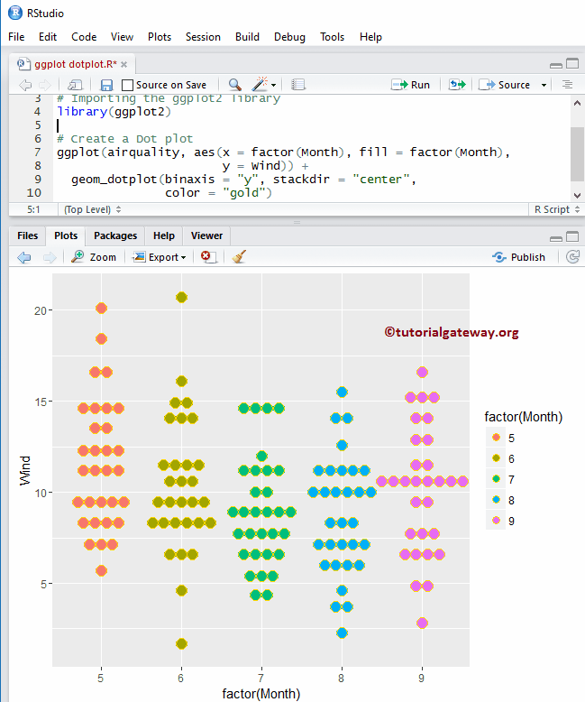Open the Plots menu
The width and height of the screenshot is (585, 702).
tap(160, 37)
